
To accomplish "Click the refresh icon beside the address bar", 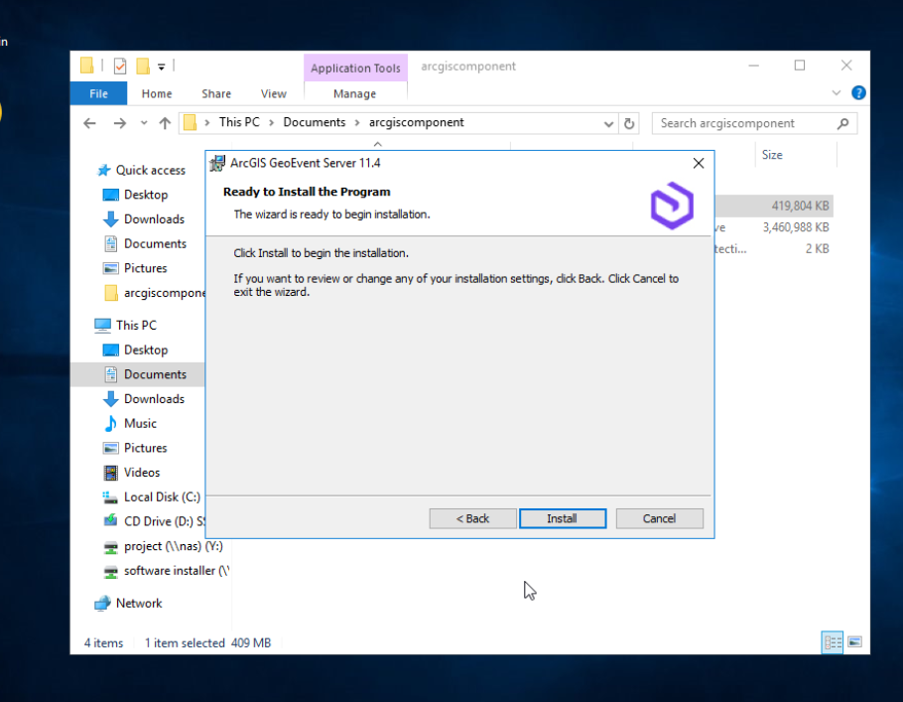I will coord(629,123).
